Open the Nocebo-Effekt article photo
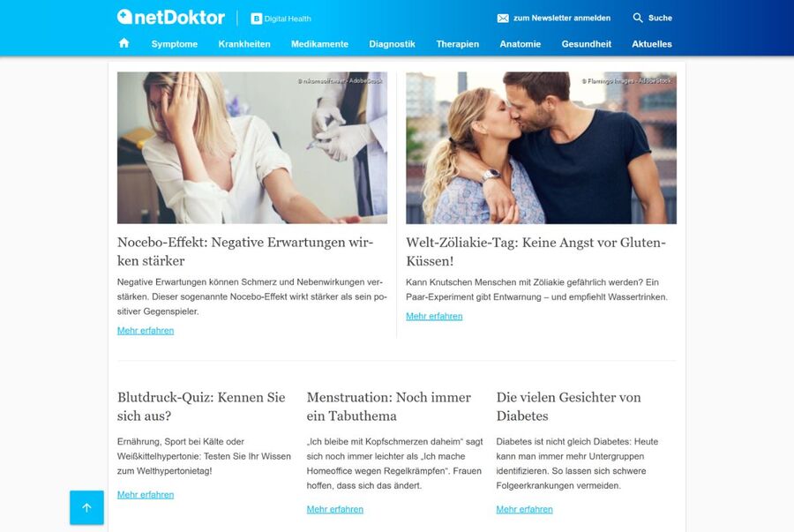The width and height of the screenshot is (794, 532). point(252,148)
